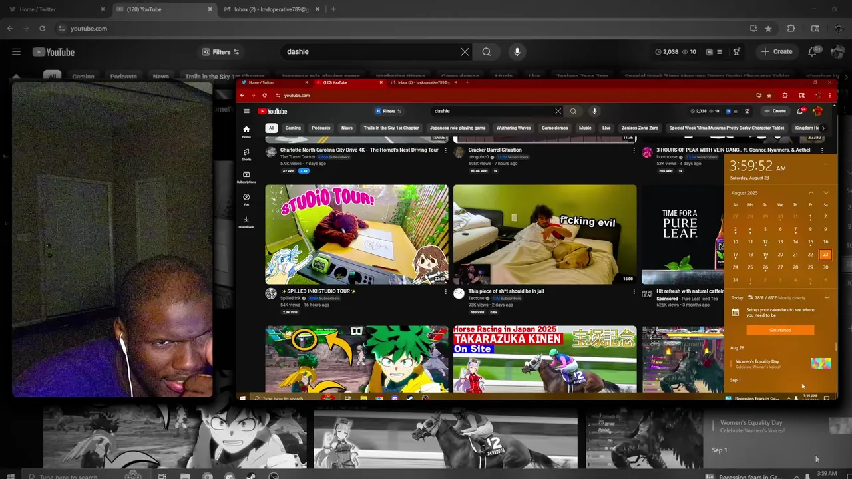Open the You page in inset sidebar
This screenshot has height=479, width=852.
click(246, 199)
